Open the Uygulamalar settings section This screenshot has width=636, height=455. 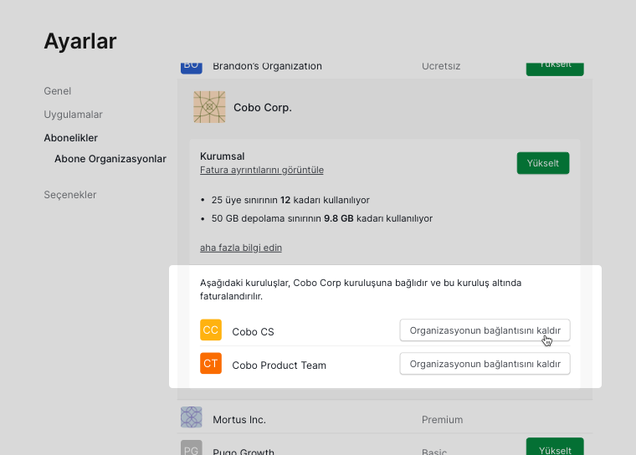point(73,115)
